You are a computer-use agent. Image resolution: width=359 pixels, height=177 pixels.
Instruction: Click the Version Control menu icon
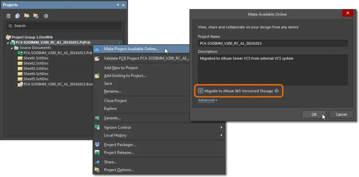pyautogui.click(x=97, y=128)
